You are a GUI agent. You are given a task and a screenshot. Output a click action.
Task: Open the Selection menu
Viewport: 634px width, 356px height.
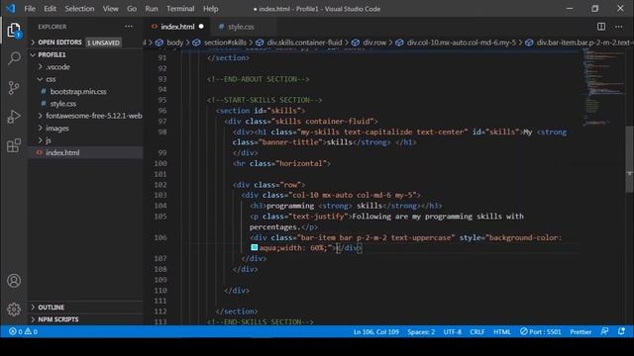pyautogui.click(x=79, y=9)
